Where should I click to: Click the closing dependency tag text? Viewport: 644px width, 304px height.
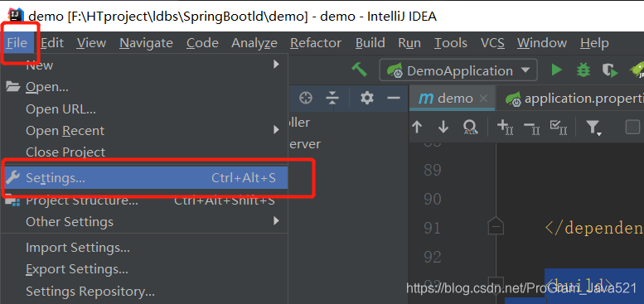click(x=594, y=228)
